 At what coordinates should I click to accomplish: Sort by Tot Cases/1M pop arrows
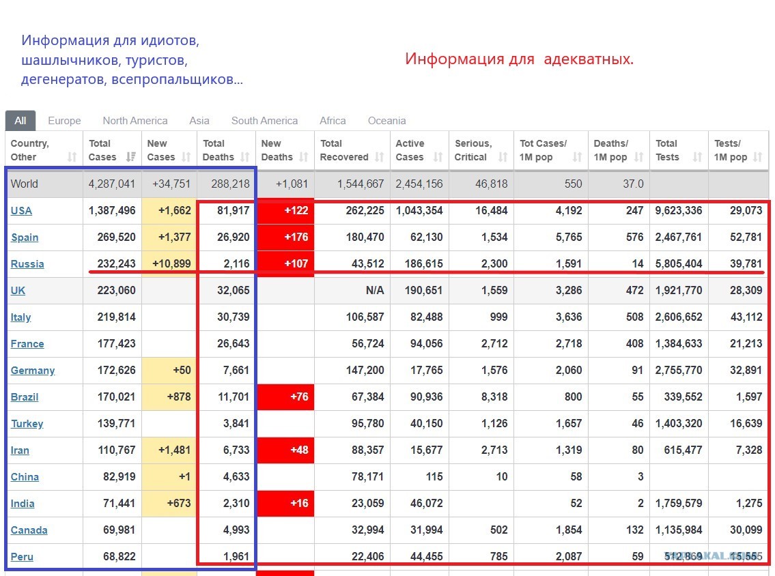577,157
